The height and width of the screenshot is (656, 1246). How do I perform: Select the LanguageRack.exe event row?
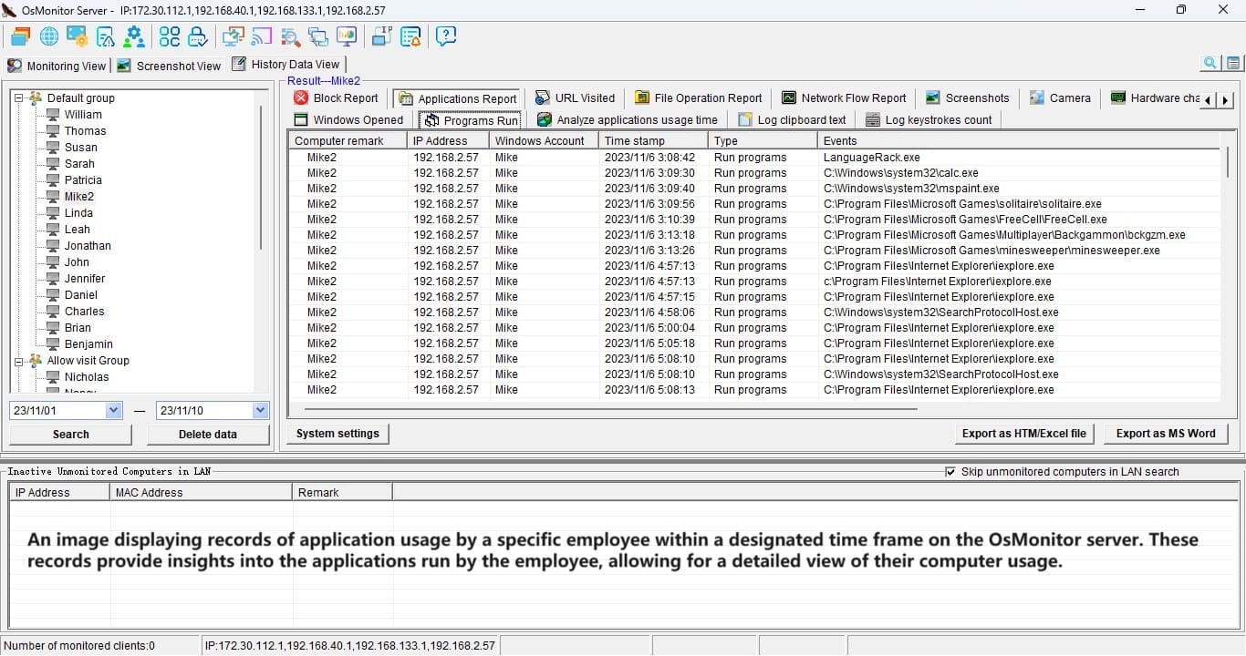tap(754, 158)
